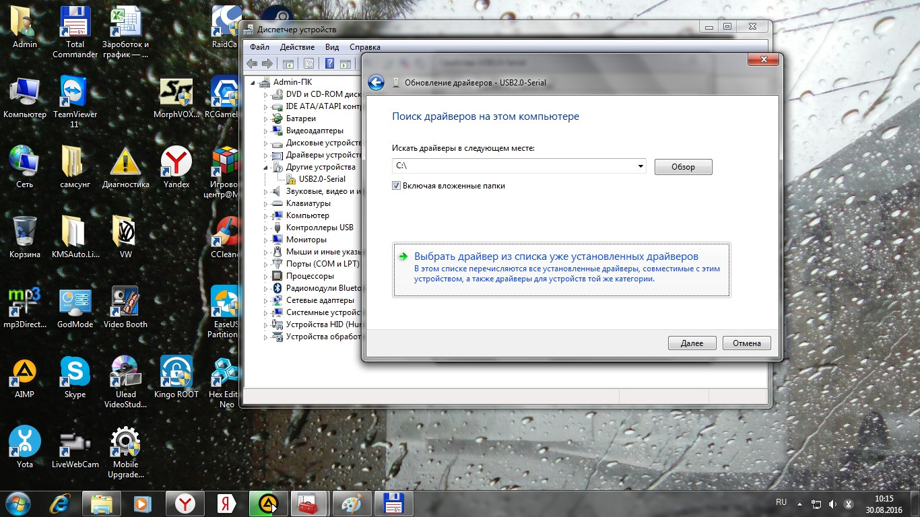Expand the Процессоры device category
Screen dimensions: 920x517
267,276
